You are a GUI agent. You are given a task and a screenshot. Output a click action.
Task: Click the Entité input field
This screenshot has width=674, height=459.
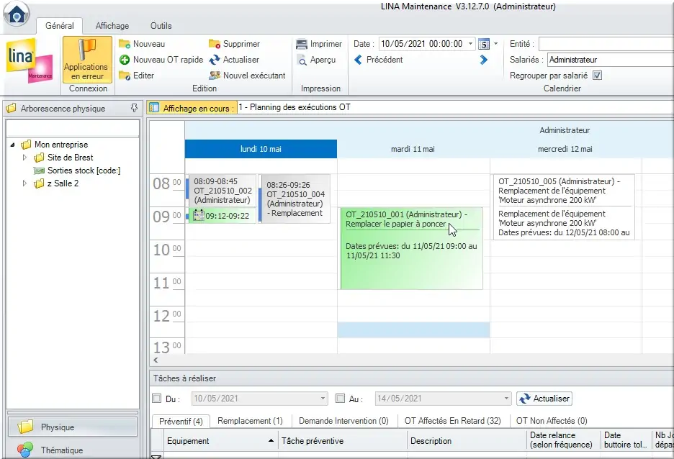tap(606, 44)
